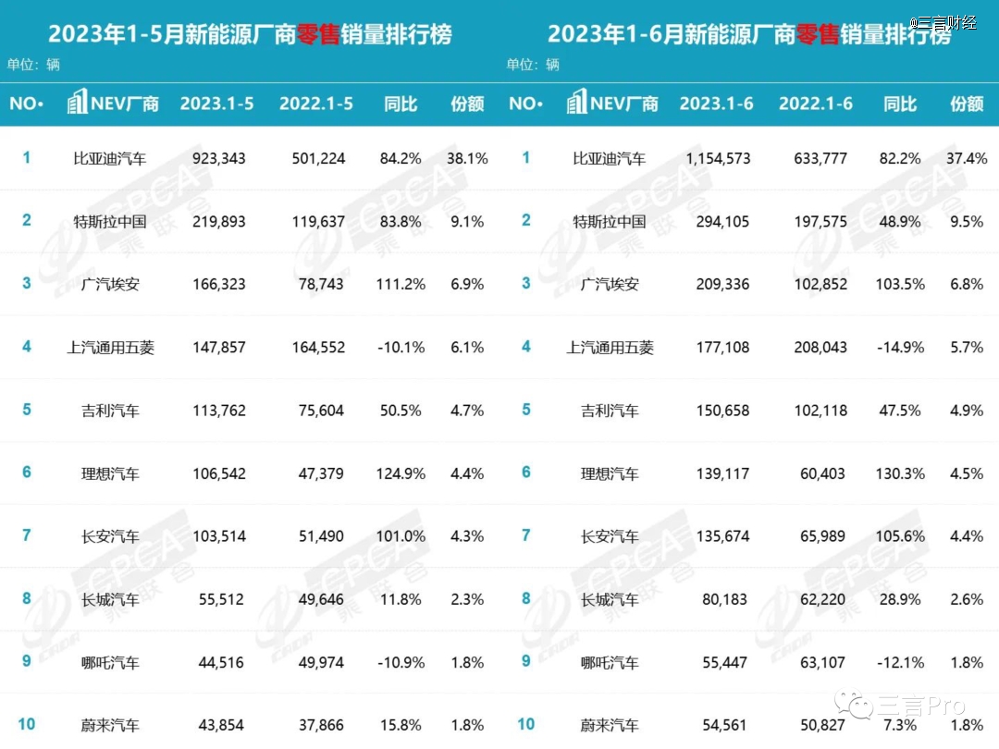Select Tesla China value 294,105
999x749 pixels.
722,222
